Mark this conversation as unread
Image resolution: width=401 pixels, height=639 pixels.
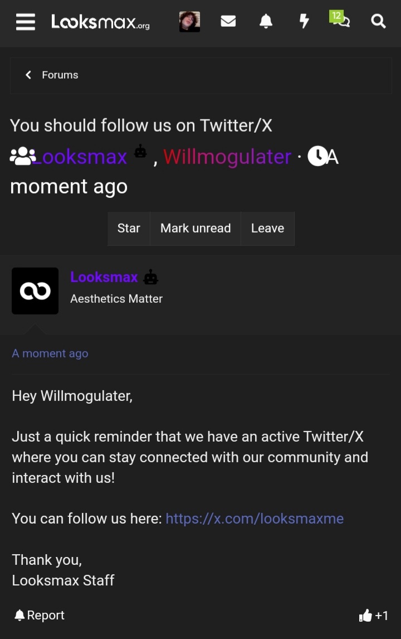click(x=195, y=228)
